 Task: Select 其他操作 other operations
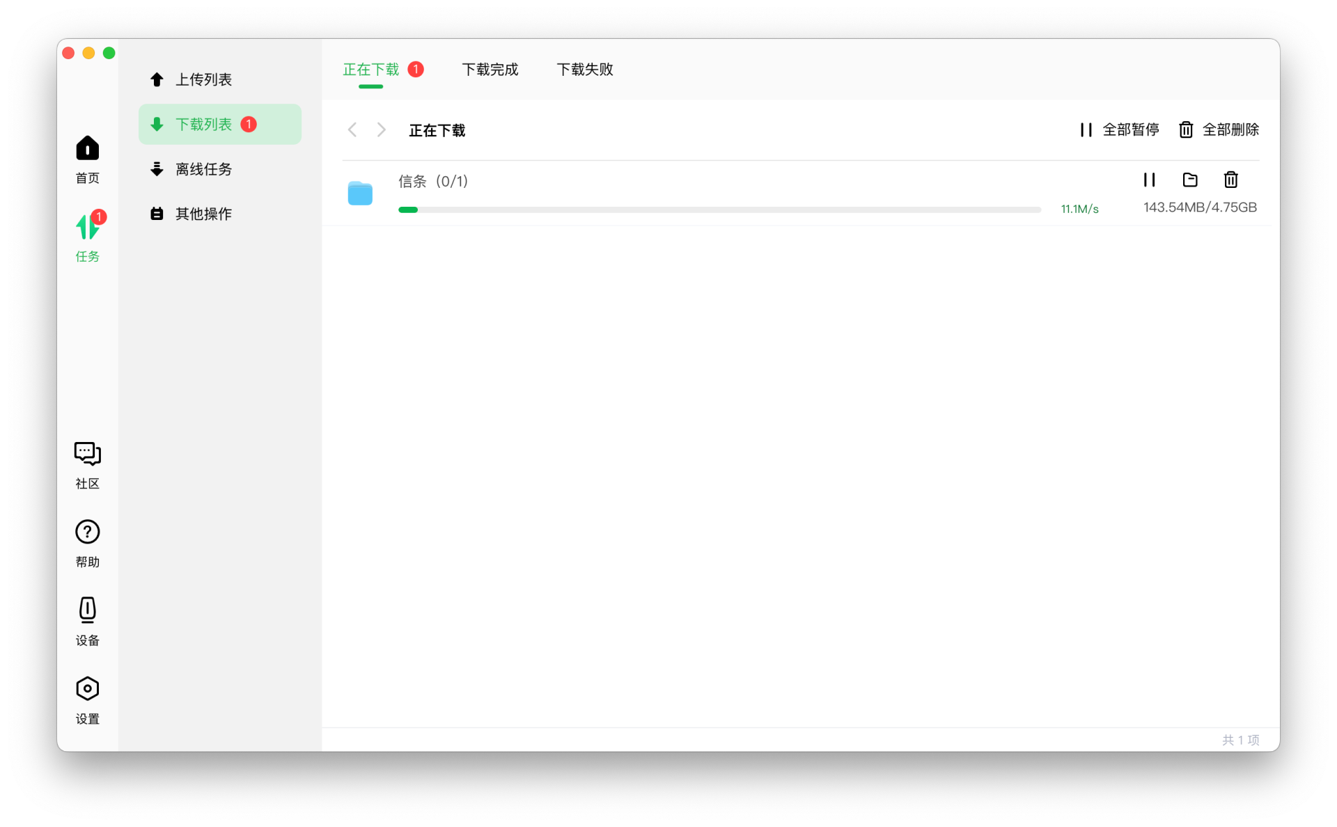(220, 214)
